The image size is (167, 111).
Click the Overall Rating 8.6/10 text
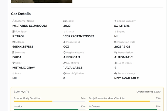(148, 92)
